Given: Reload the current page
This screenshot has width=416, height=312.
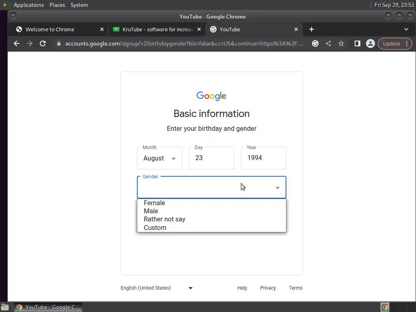Looking at the screenshot, I should coord(42,43).
